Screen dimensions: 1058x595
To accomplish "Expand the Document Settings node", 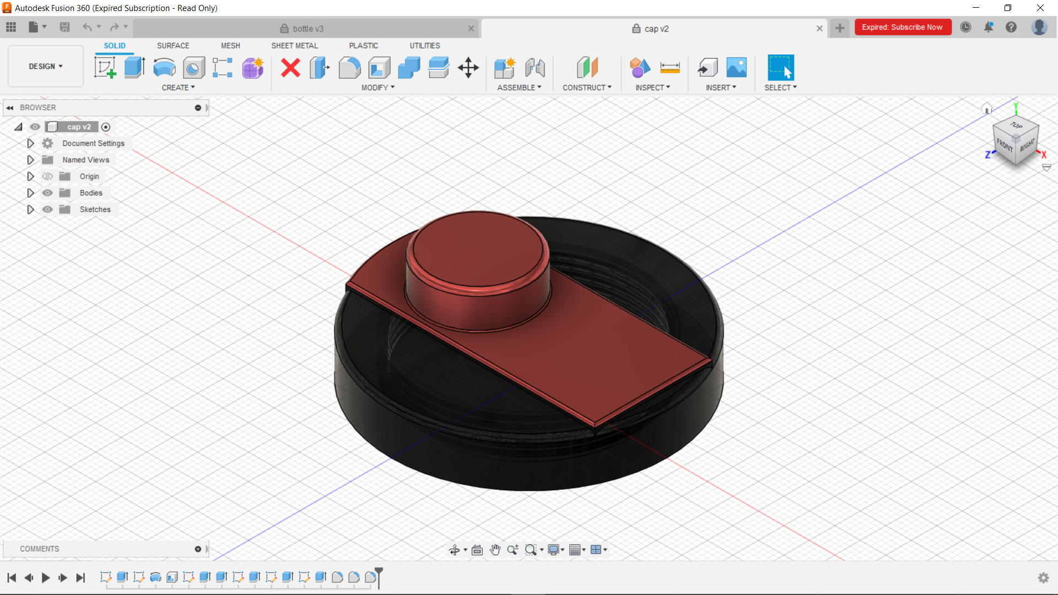I will coord(30,143).
